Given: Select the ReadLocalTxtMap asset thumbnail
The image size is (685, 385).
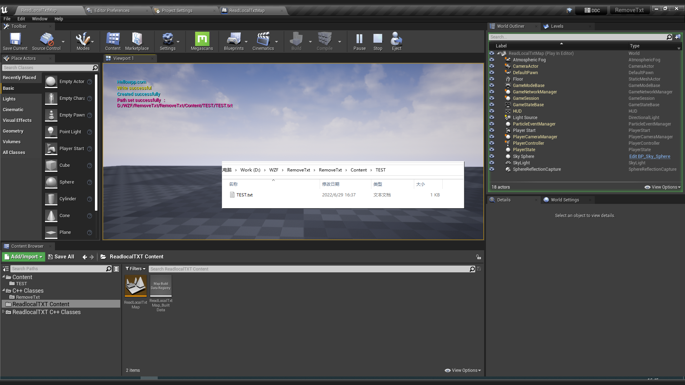Looking at the screenshot, I should [x=136, y=286].
